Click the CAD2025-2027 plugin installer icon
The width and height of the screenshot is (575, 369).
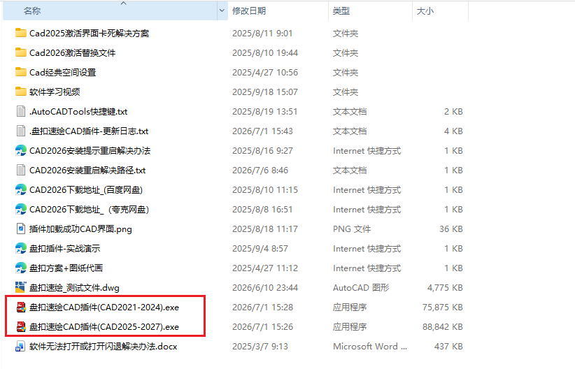tap(21, 327)
